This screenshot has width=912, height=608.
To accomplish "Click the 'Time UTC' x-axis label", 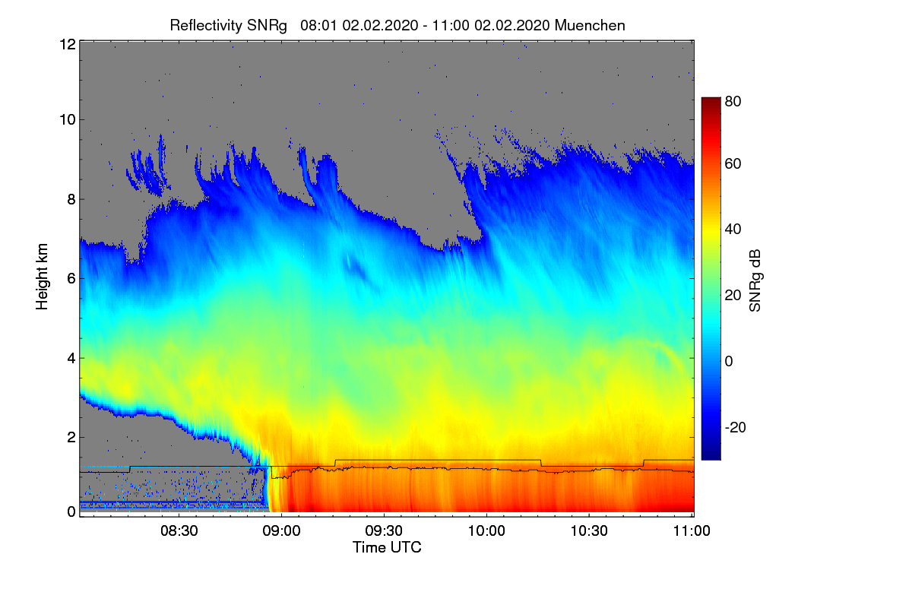I will click(x=387, y=547).
